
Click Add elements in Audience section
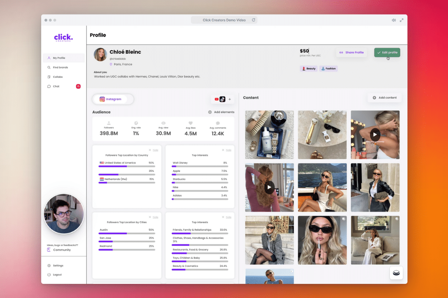tap(221, 112)
